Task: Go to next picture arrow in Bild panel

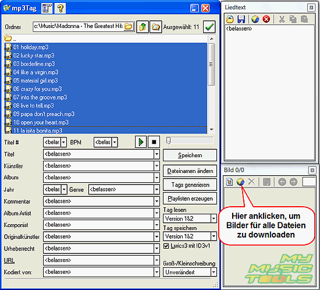Action: [x=293, y=182]
